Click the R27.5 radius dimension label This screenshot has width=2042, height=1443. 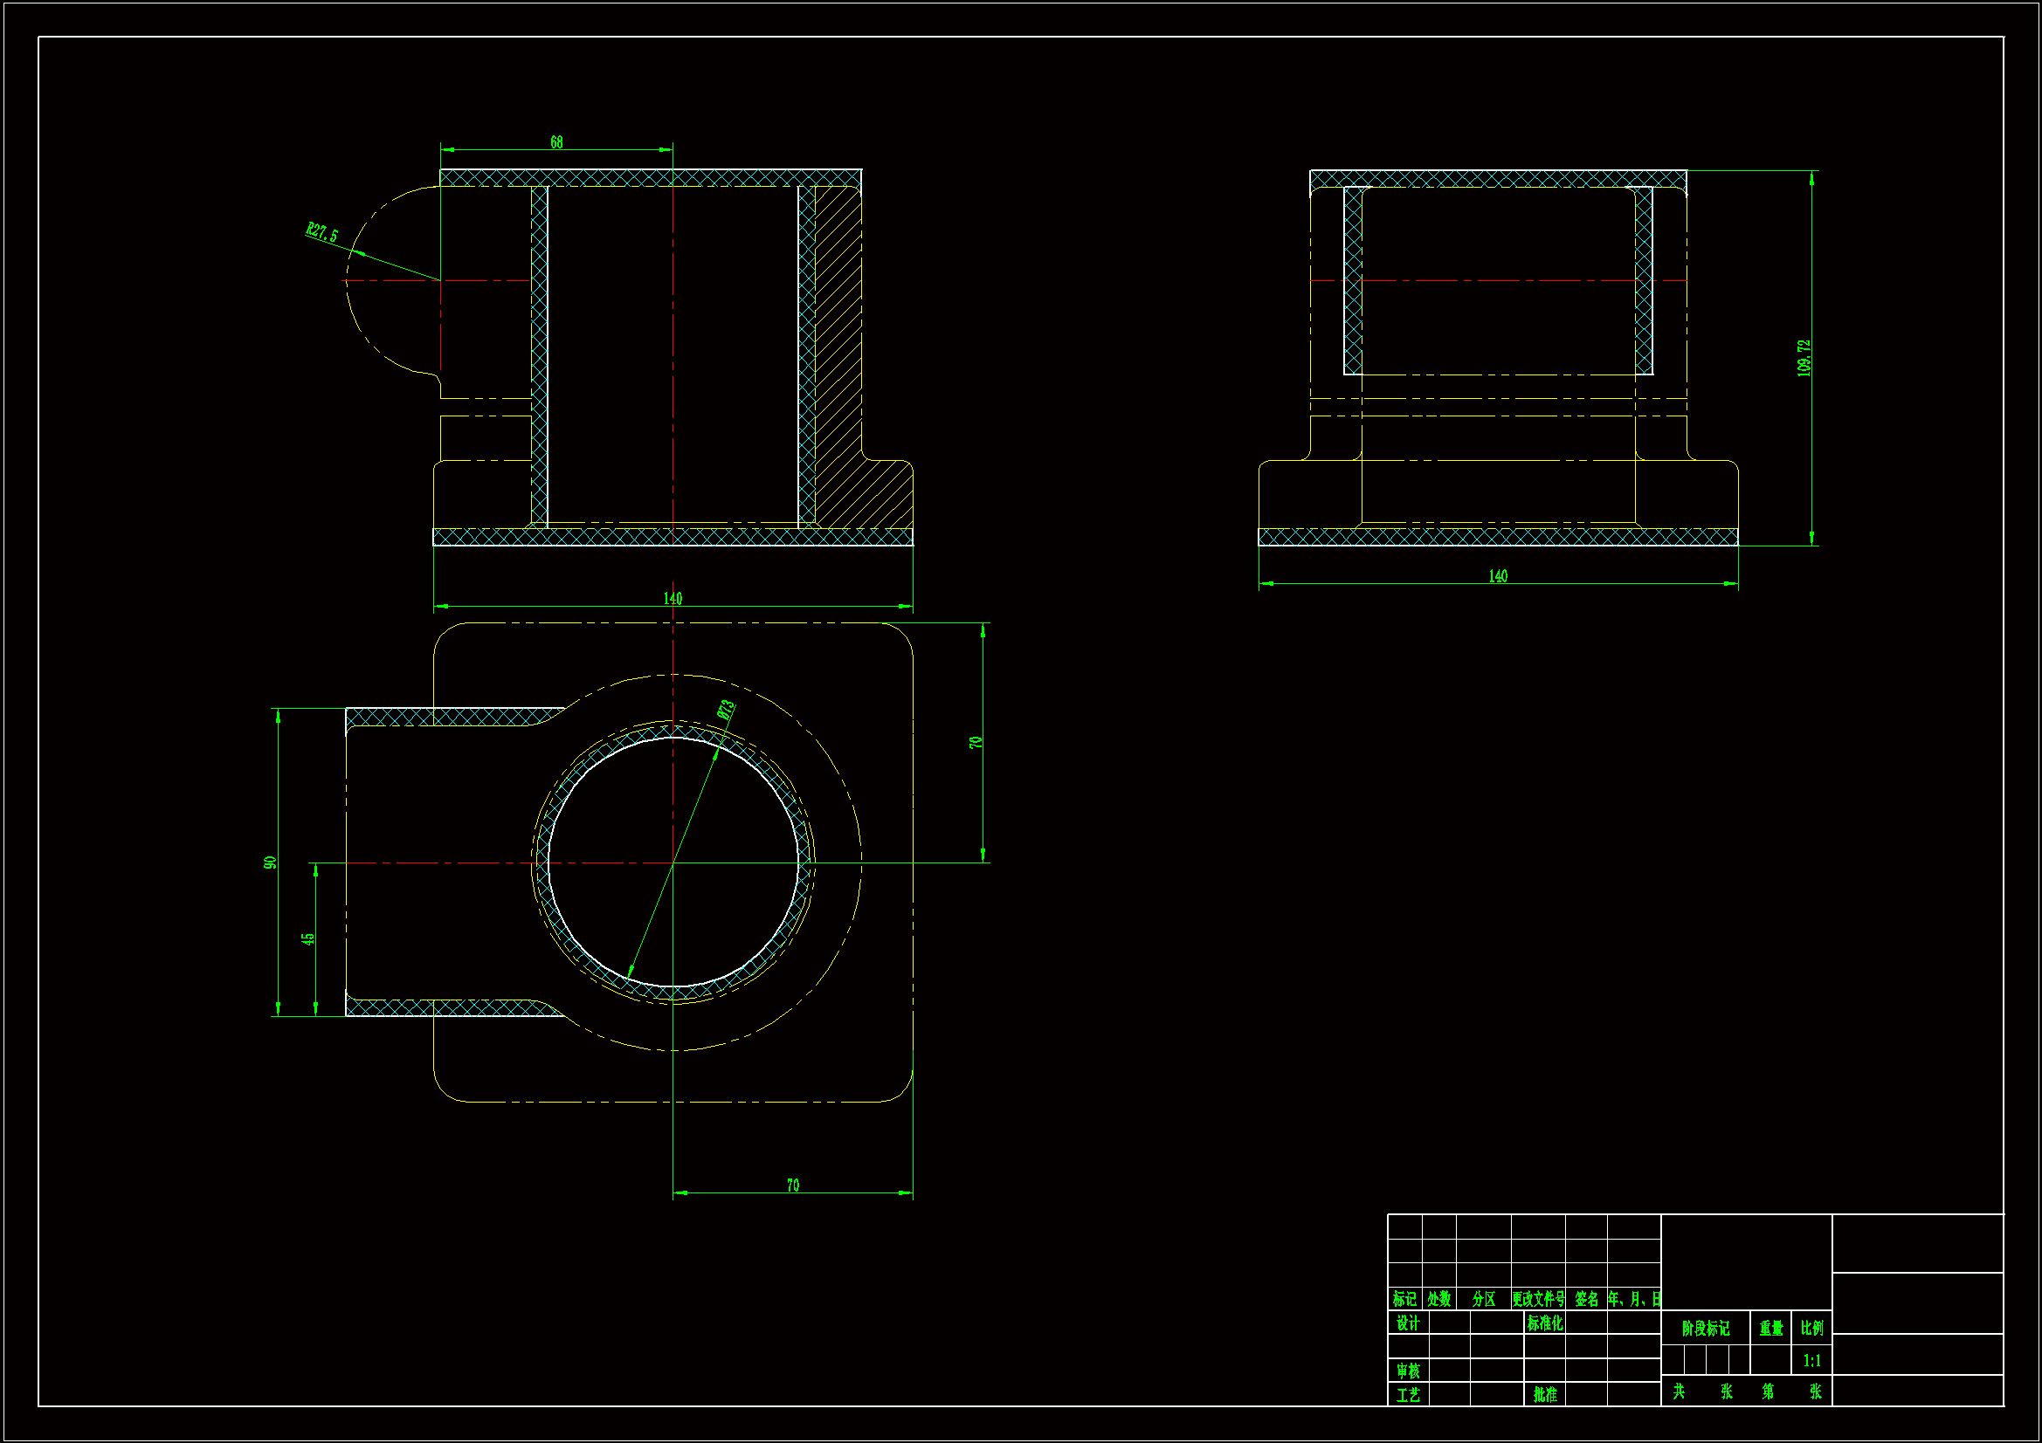pos(322,233)
